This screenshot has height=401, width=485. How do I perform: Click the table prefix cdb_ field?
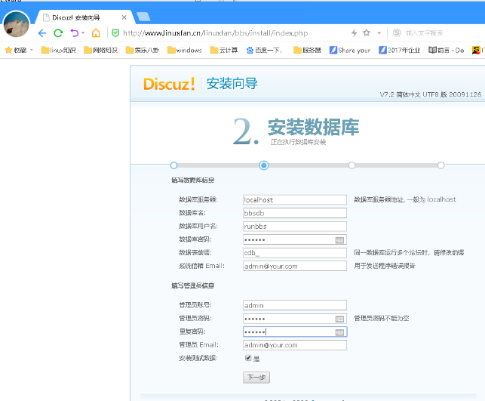(295, 253)
